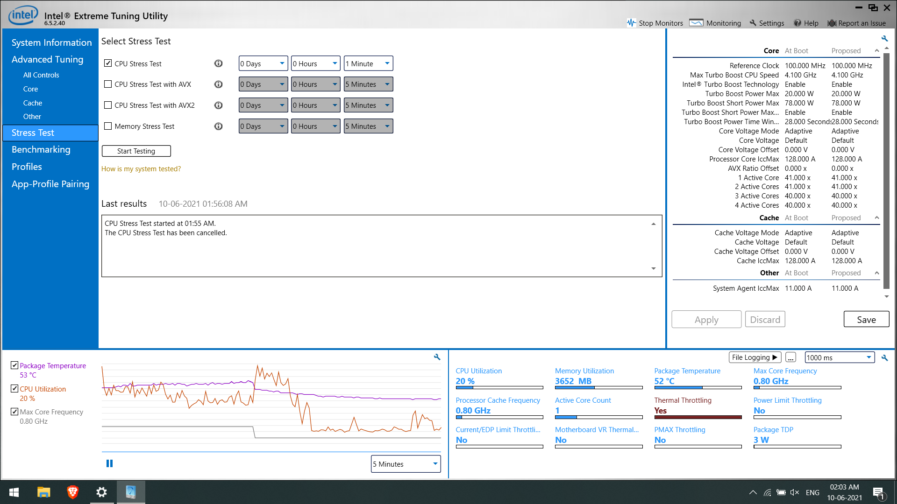Open Hours dropdown for CPU Stress Test
Screen dimensions: 897x504
[x=315, y=63]
